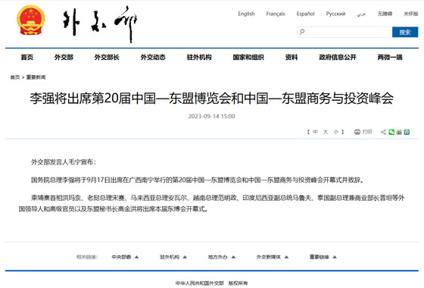Set font size to 小 (small)
The image size is (424, 288).
point(336,132)
